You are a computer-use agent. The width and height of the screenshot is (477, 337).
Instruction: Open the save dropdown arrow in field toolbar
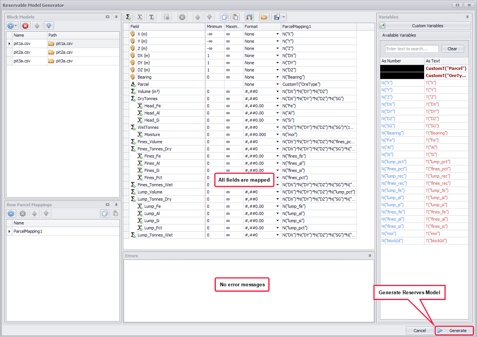(x=283, y=17)
